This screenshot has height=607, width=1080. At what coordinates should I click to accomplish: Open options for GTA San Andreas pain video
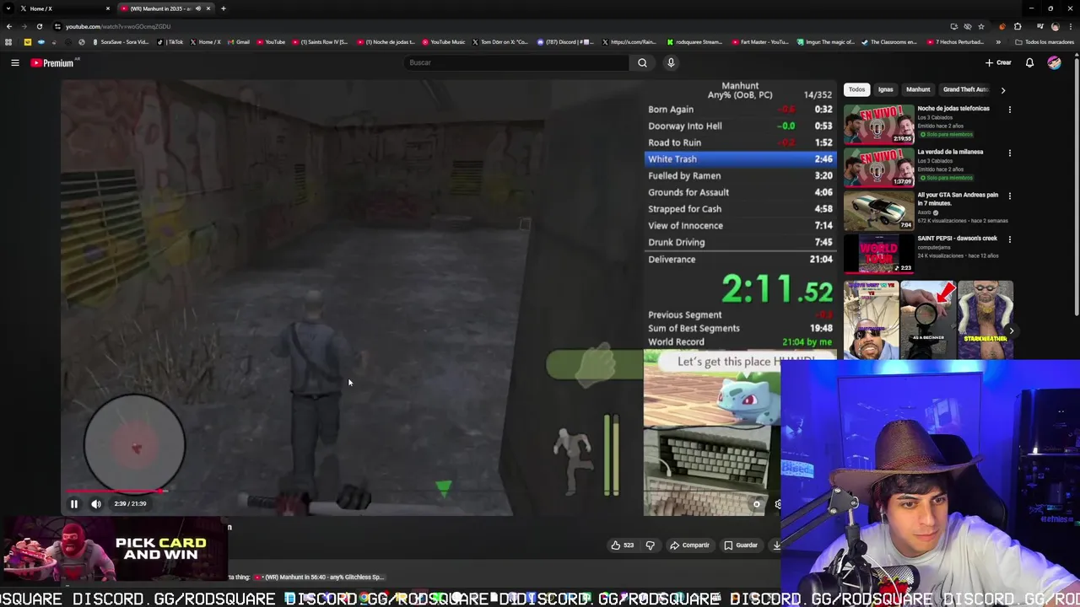1009,196
